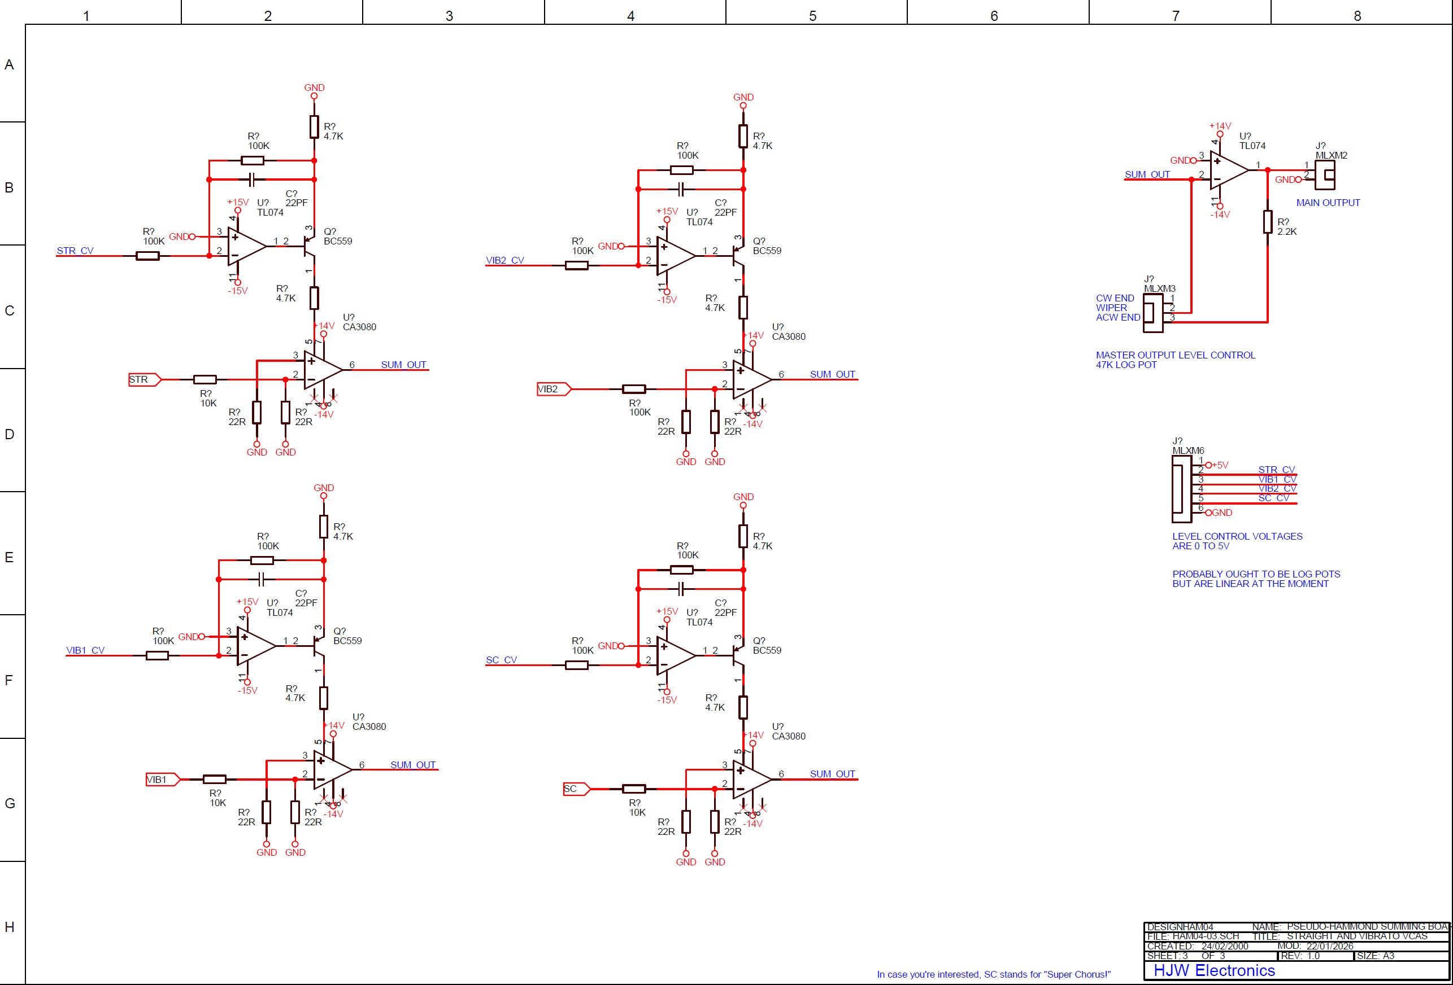This screenshot has height=985, width=1453.
Task: Select the SC input port symbol
Action: (x=576, y=789)
